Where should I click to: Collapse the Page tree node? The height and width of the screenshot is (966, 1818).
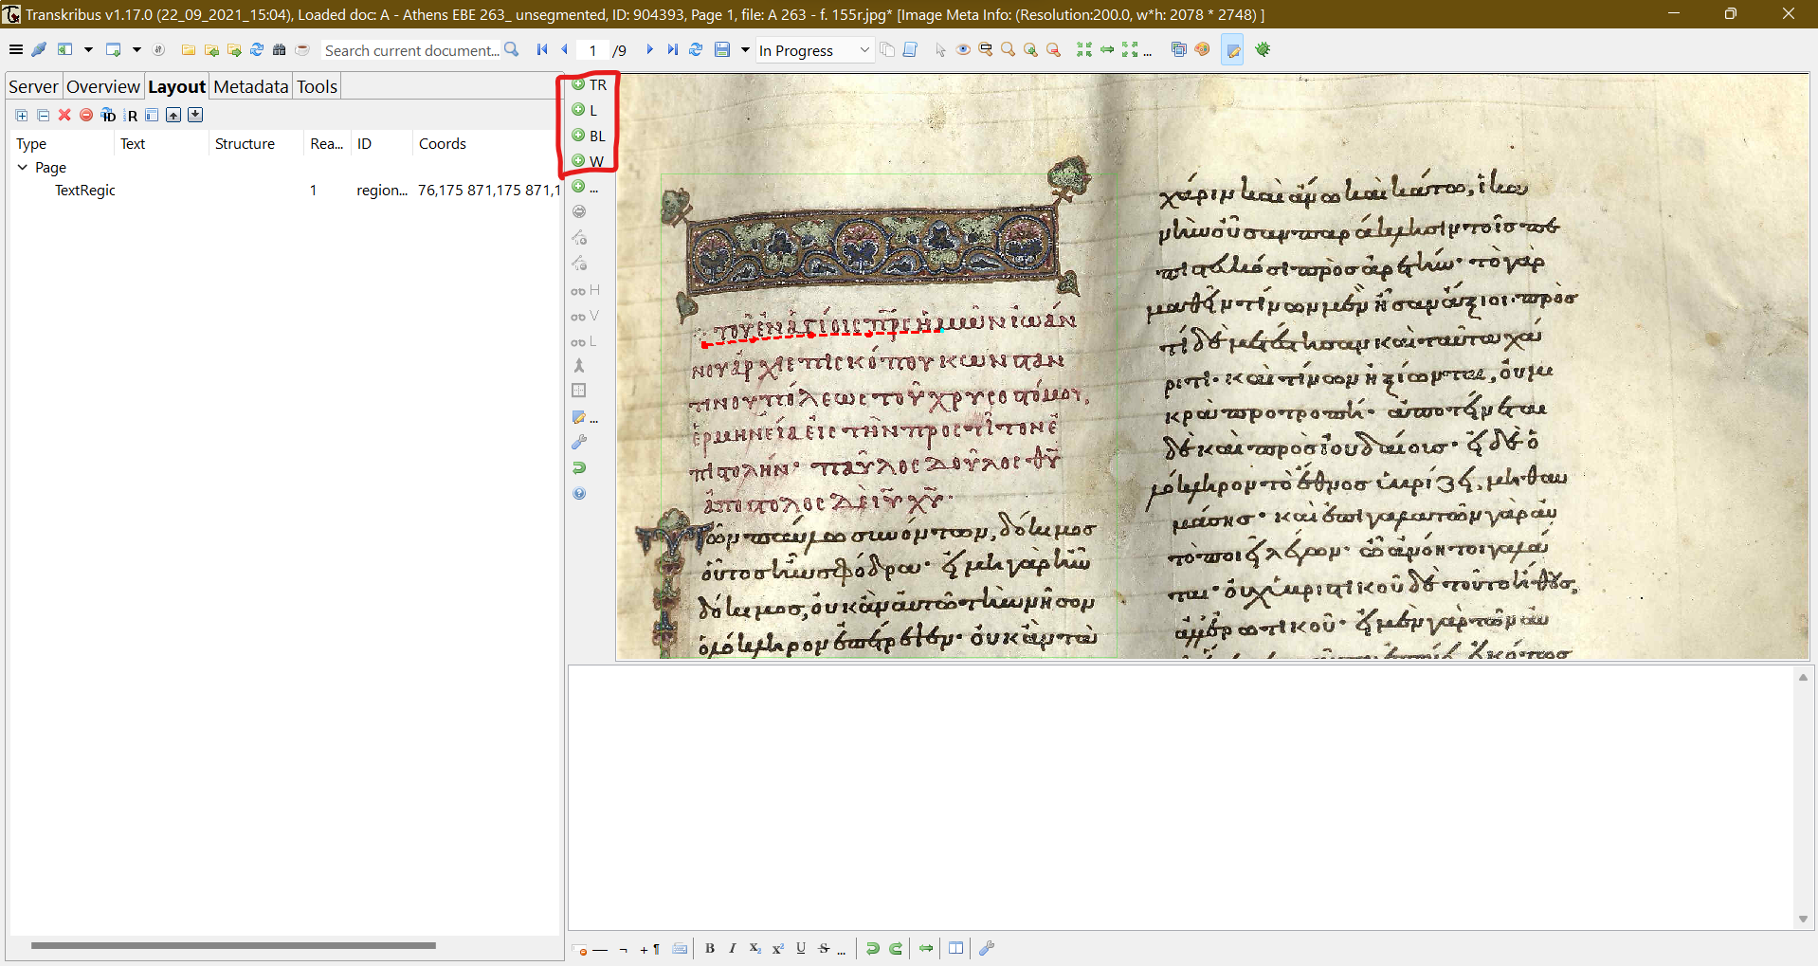tap(23, 167)
